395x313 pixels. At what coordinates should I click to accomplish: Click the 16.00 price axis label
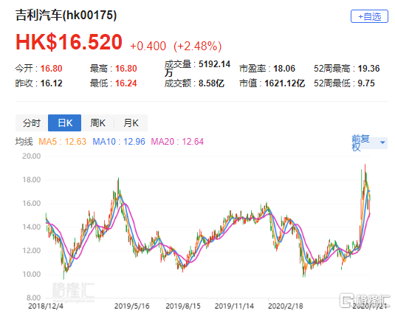click(31, 204)
